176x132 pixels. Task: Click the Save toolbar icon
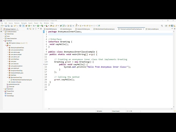[x=6, y=26]
